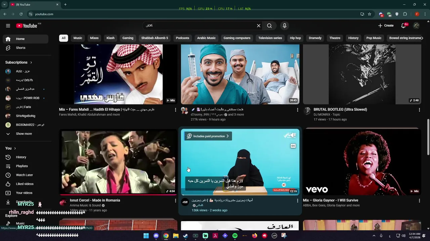This screenshot has height=241, width=430.
Task: Select the Arabic Music filter chip
Action: coord(206,38)
